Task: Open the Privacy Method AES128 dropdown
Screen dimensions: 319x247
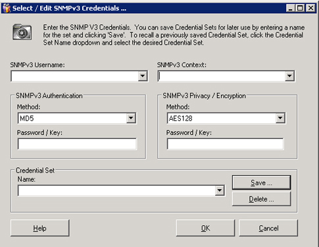Action: 280,118
